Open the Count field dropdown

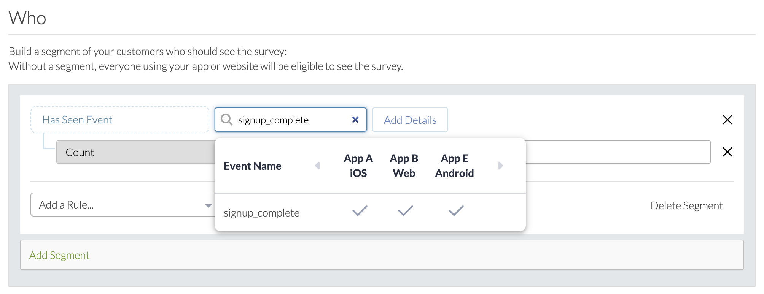click(135, 152)
